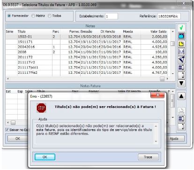Click the Notas grid scroll up arrow
The height and width of the screenshot is (170, 194).
click(172, 31)
